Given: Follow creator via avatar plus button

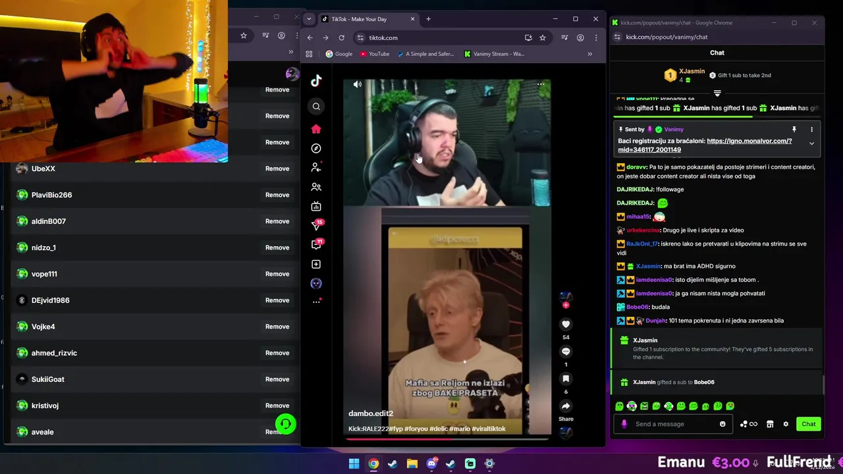Looking at the screenshot, I should 566,305.
